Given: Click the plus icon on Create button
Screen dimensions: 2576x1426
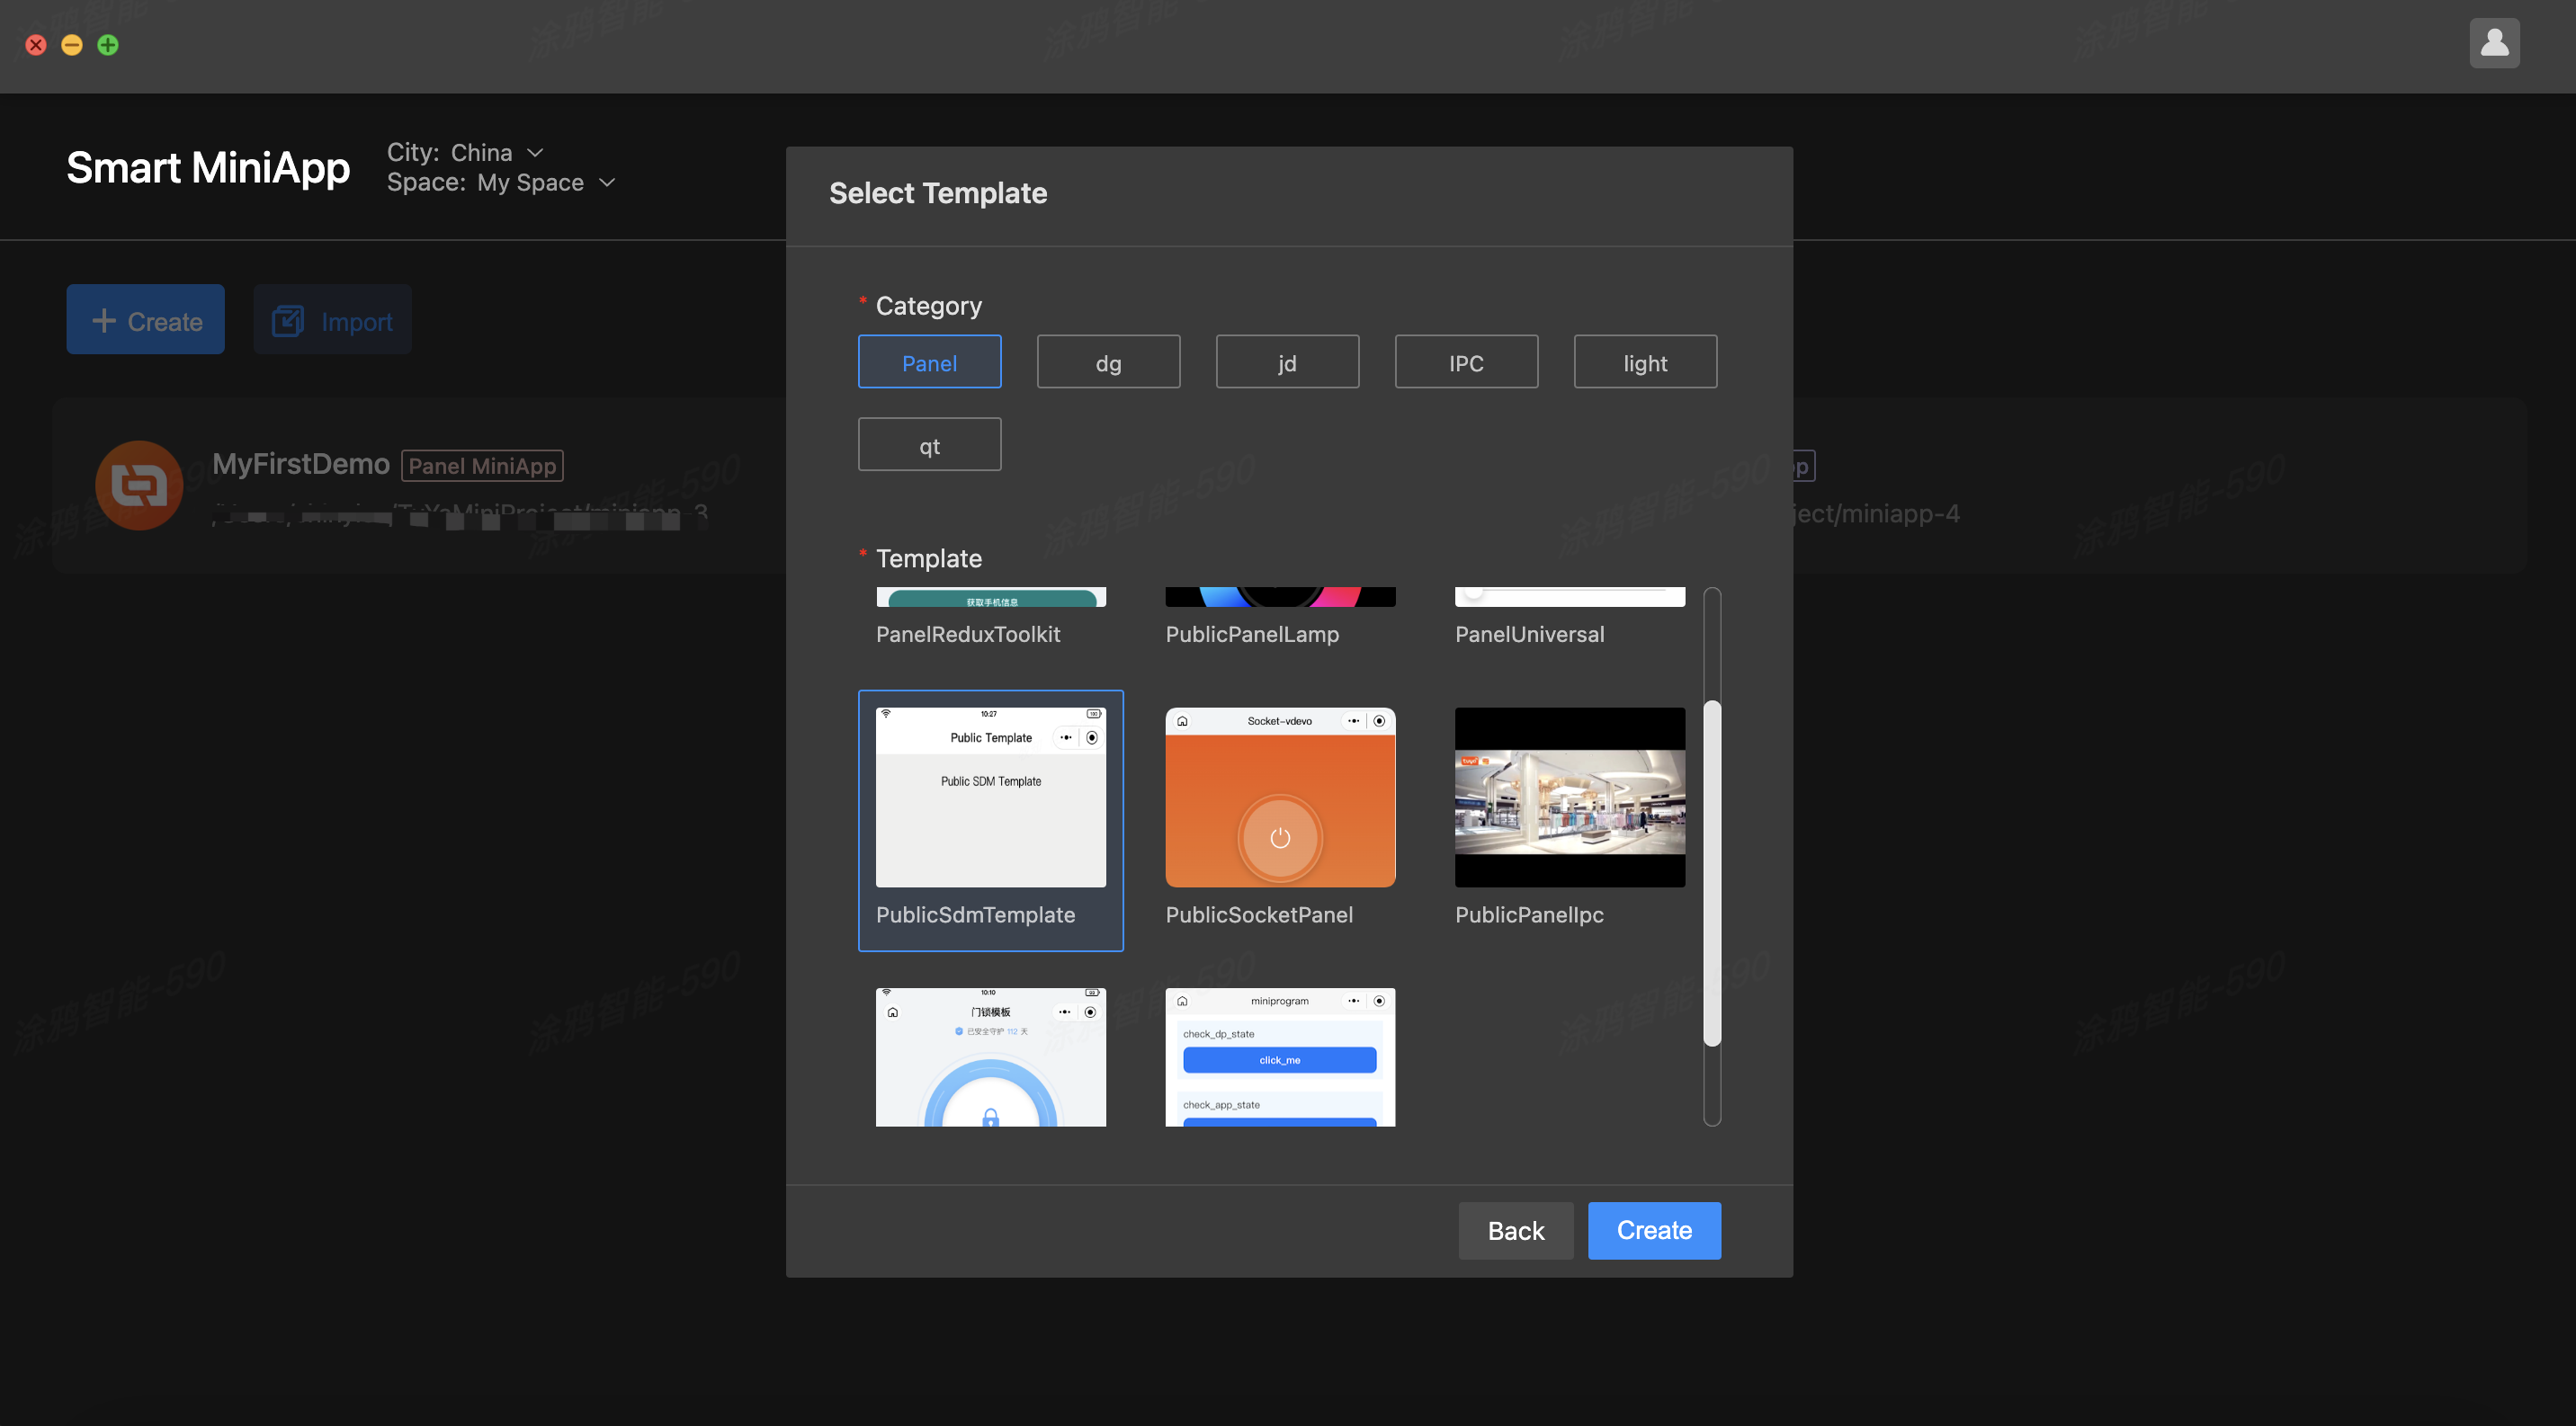Looking at the screenshot, I should tap(104, 321).
